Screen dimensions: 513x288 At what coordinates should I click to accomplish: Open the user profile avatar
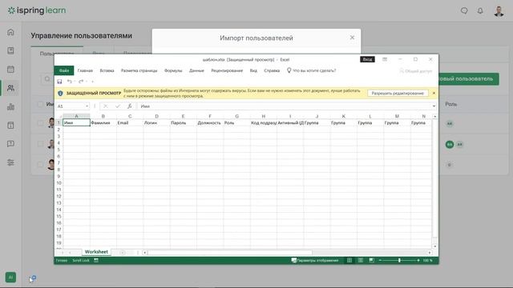(x=499, y=10)
